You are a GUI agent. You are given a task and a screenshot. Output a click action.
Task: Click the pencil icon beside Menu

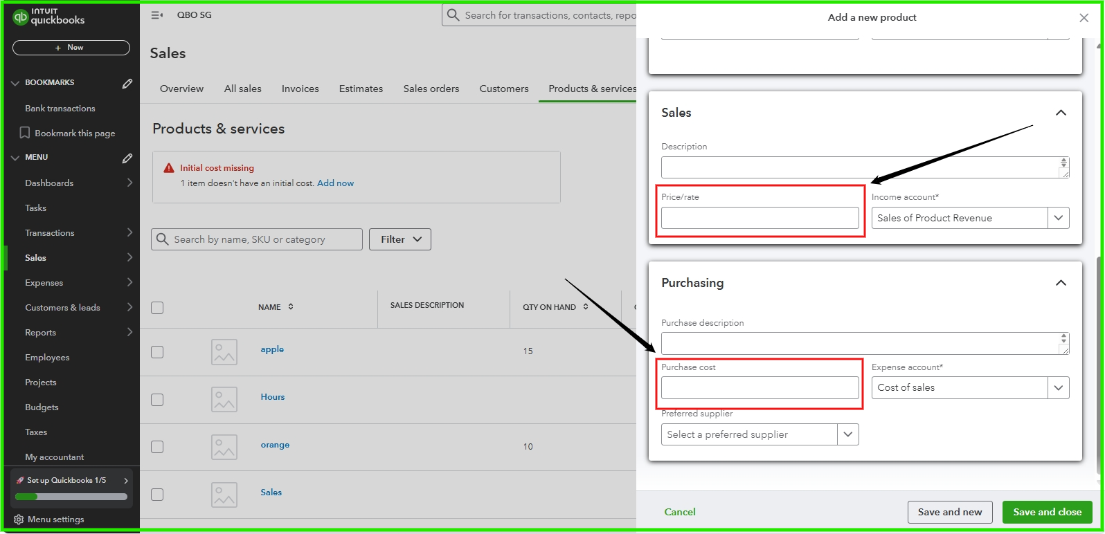(x=127, y=158)
